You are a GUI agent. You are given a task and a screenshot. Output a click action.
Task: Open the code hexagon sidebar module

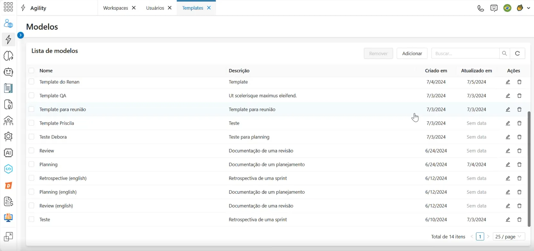pyautogui.click(x=8, y=169)
